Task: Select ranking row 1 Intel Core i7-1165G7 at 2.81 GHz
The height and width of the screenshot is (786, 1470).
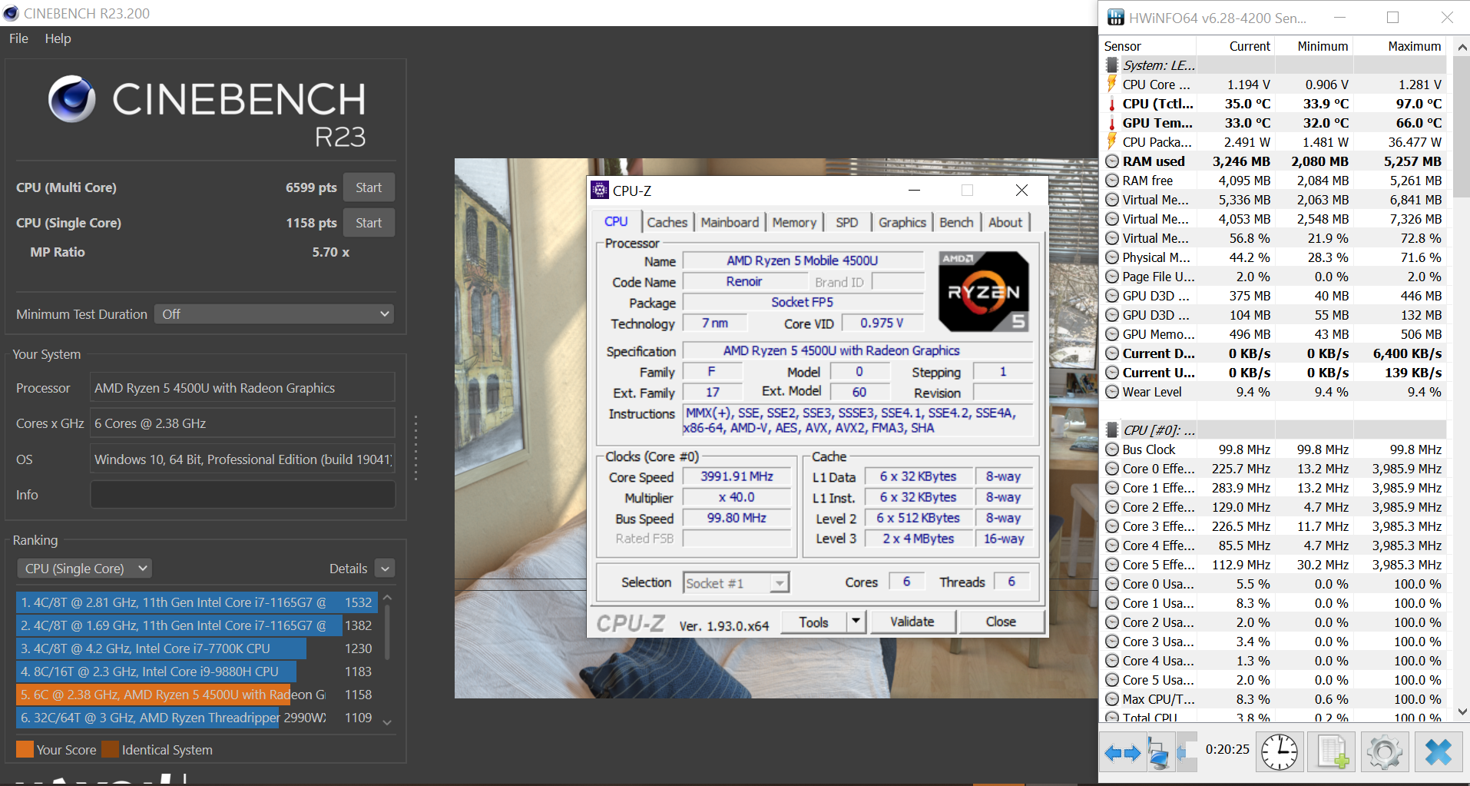Action: pos(197,602)
